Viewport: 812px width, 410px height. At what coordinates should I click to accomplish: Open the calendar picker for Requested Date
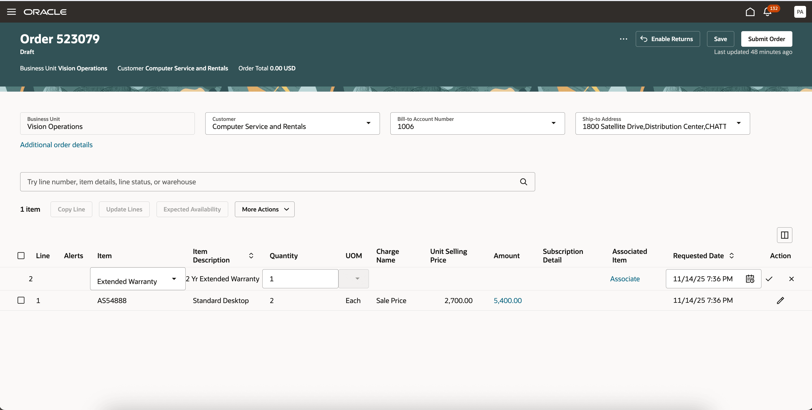(750, 278)
